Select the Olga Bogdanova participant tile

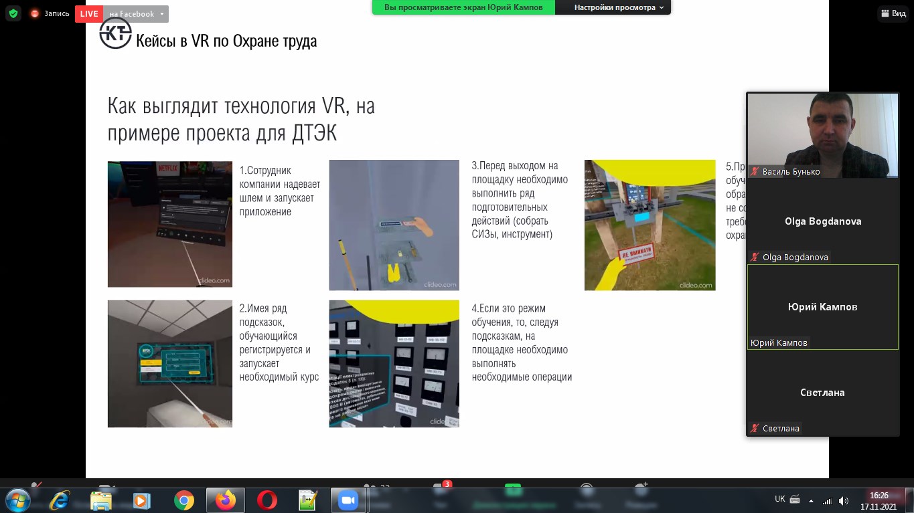[822, 221]
